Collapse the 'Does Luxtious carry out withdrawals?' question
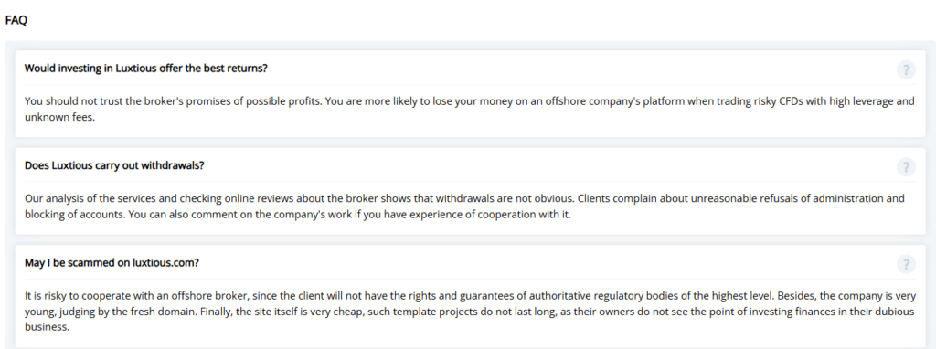The width and height of the screenshot is (936, 349). coord(470,165)
